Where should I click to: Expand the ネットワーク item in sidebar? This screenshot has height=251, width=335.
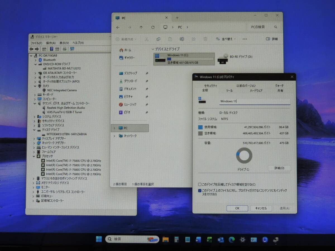click(114, 136)
